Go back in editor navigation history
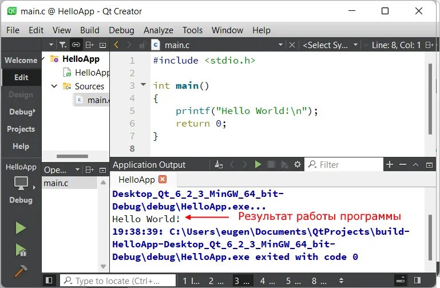 117,45
